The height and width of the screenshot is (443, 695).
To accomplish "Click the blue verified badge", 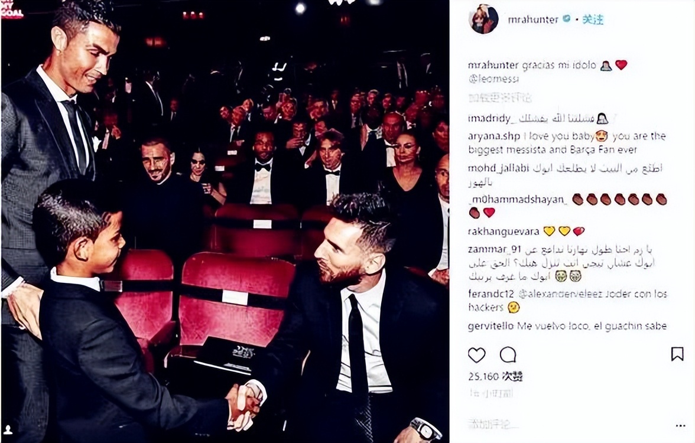I will pos(566,19).
